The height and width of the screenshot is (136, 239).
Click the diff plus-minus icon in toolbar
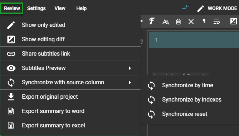click(234, 21)
